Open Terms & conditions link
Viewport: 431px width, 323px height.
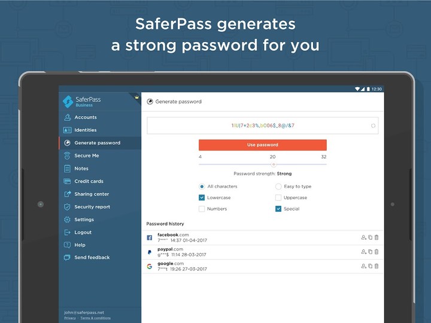tap(95, 318)
